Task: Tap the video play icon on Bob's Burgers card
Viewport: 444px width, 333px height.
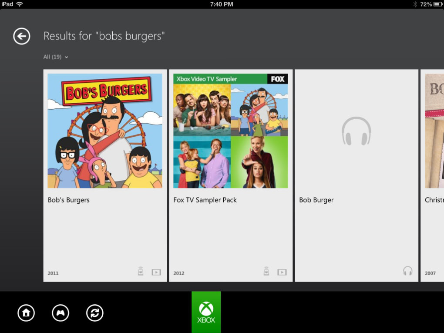Action: point(156,272)
